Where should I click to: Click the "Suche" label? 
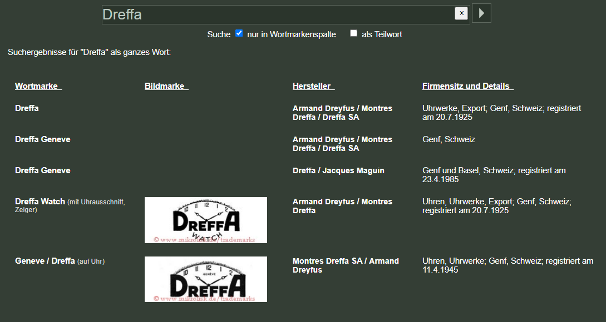pyautogui.click(x=219, y=34)
